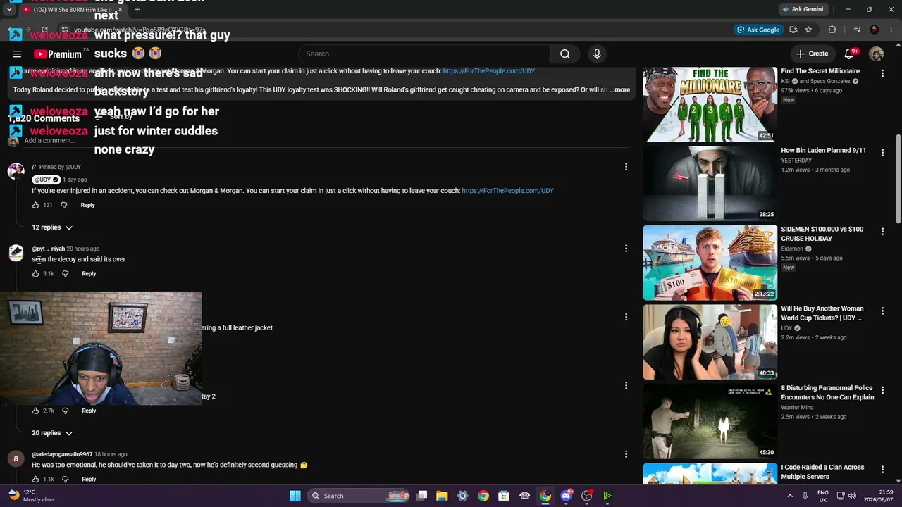Reply to the pinned UDY comment
Screen dimensions: 902x507
[x=87, y=205]
